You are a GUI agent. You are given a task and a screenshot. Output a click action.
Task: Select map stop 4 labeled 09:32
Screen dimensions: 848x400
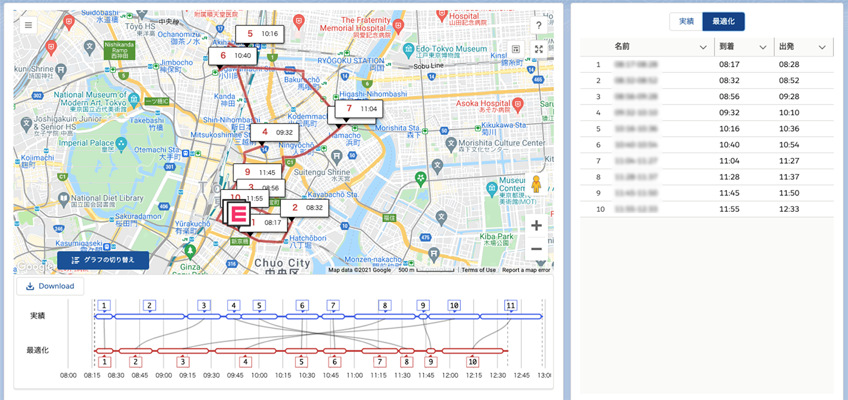(x=275, y=132)
